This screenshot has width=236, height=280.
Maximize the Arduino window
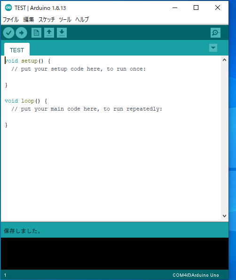tap(196, 8)
